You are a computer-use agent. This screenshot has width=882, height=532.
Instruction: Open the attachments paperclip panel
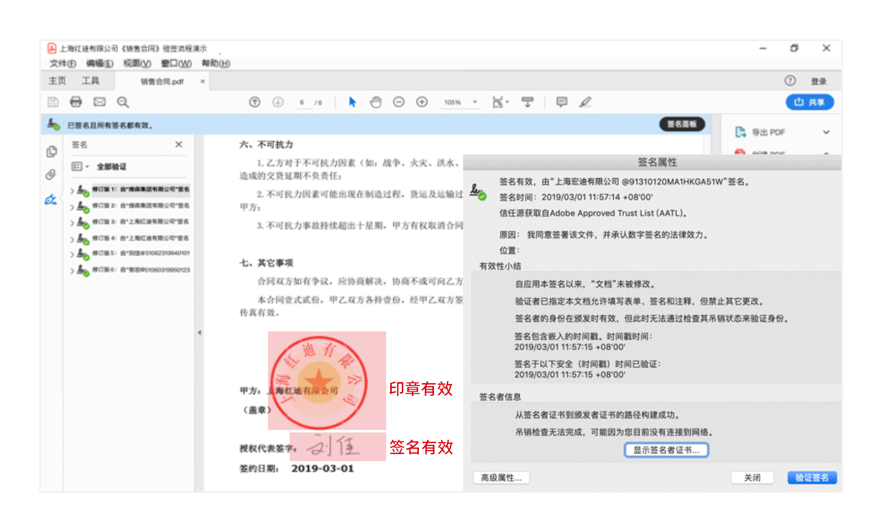[x=51, y=174]
